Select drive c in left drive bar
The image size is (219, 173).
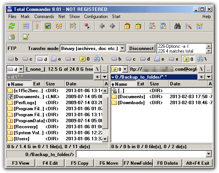(28, 59)
